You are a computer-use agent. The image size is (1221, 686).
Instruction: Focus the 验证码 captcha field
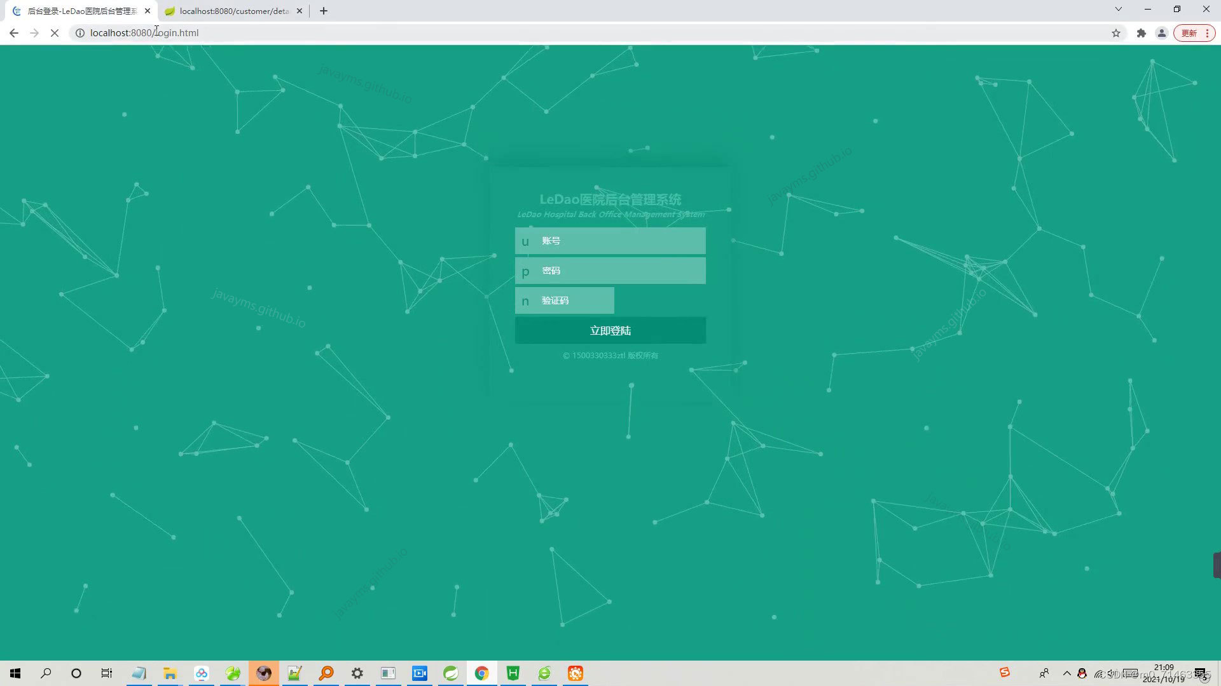click(572, 300)
